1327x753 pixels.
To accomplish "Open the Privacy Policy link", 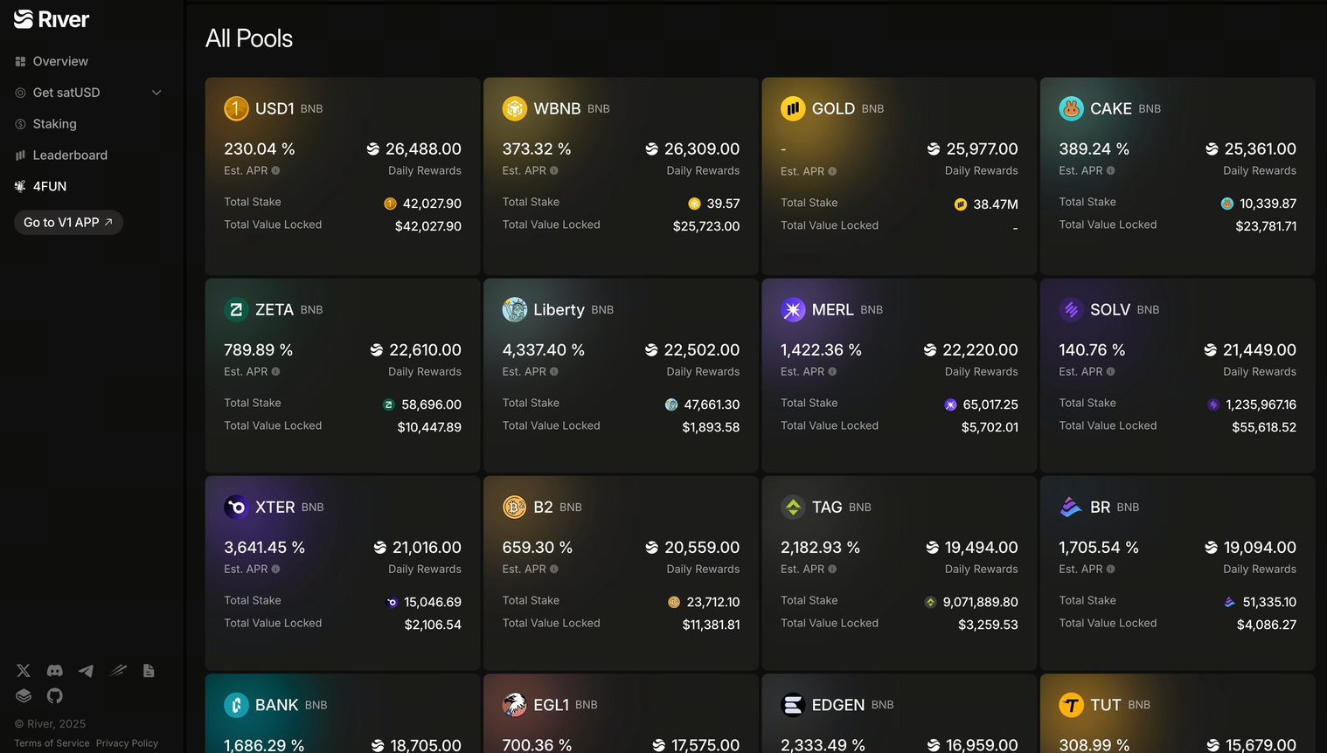I will coord(127,743).
